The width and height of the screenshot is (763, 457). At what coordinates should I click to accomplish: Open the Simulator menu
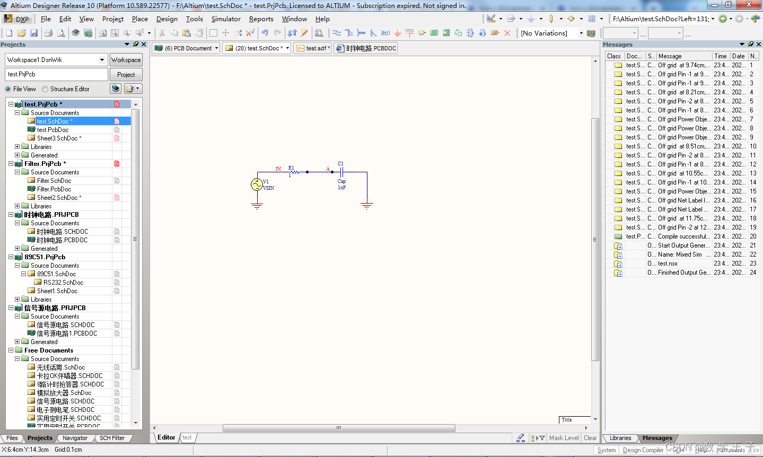coord(226,19)
